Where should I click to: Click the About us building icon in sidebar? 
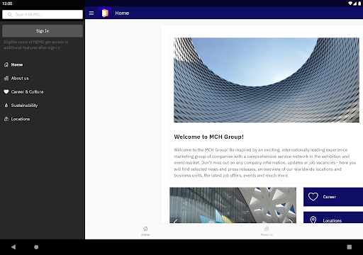point(6,78)
